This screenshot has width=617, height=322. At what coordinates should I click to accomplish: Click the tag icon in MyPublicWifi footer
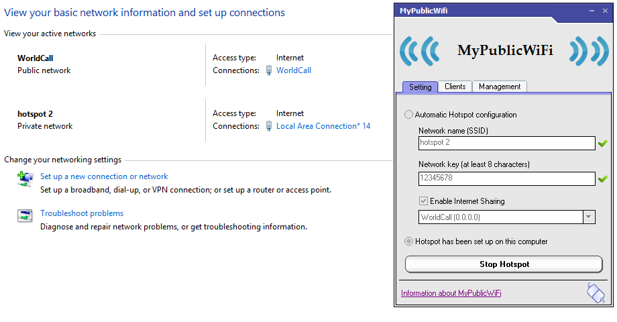coord(596,293)
